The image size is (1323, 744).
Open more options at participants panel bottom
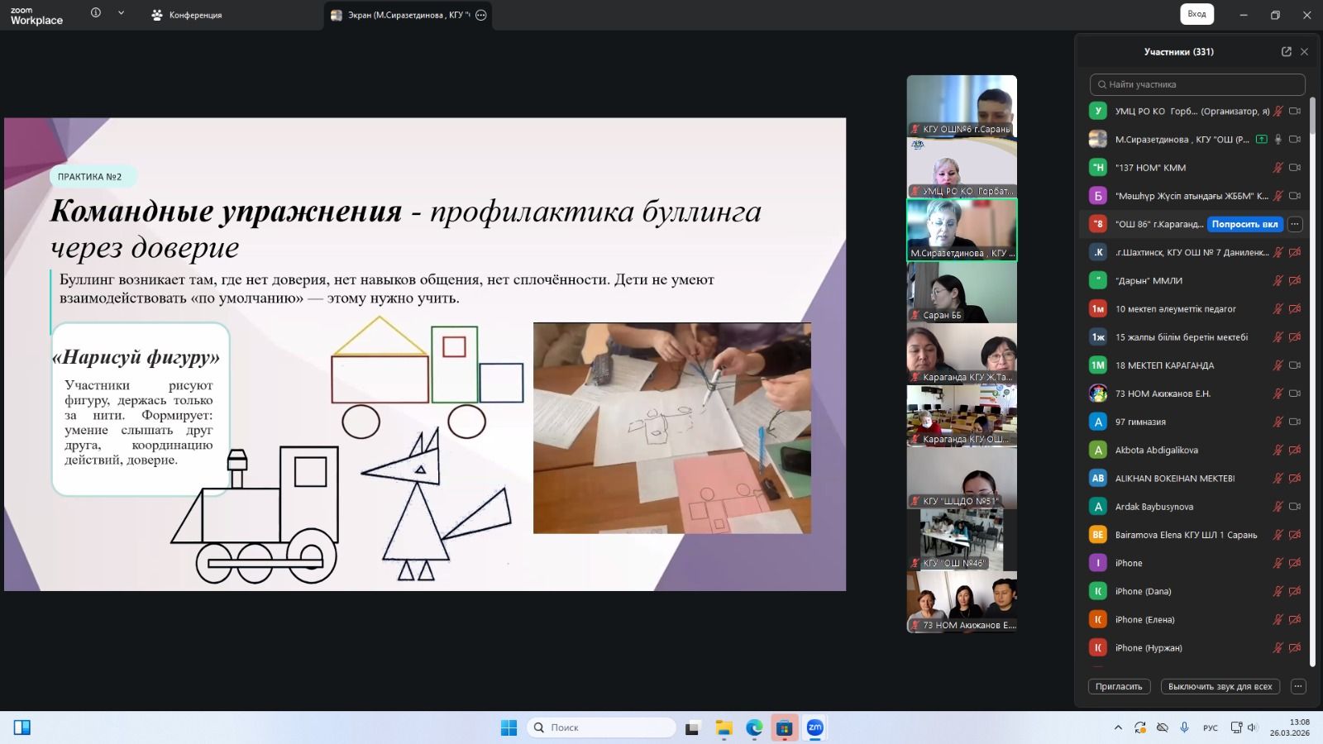point(1298,686)
